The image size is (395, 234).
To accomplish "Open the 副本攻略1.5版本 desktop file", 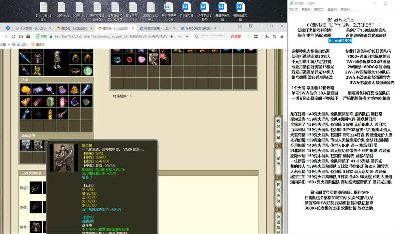I will click(44, 12).
